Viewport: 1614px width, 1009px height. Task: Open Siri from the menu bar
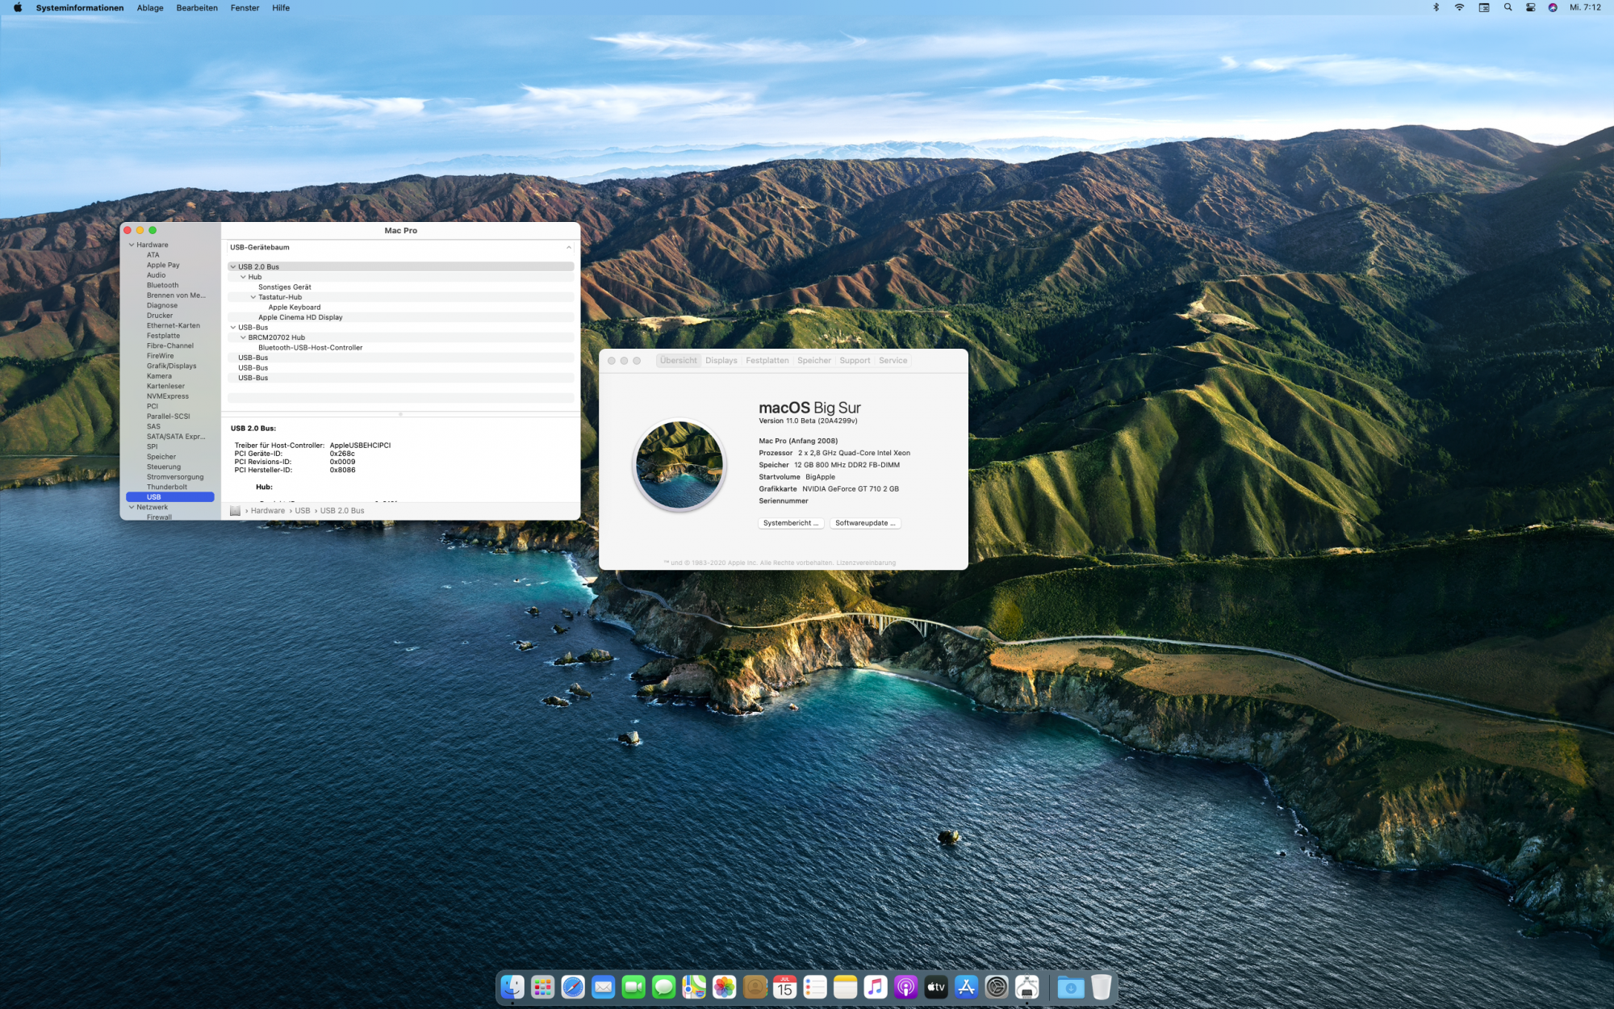click(x=1553, y=7)
